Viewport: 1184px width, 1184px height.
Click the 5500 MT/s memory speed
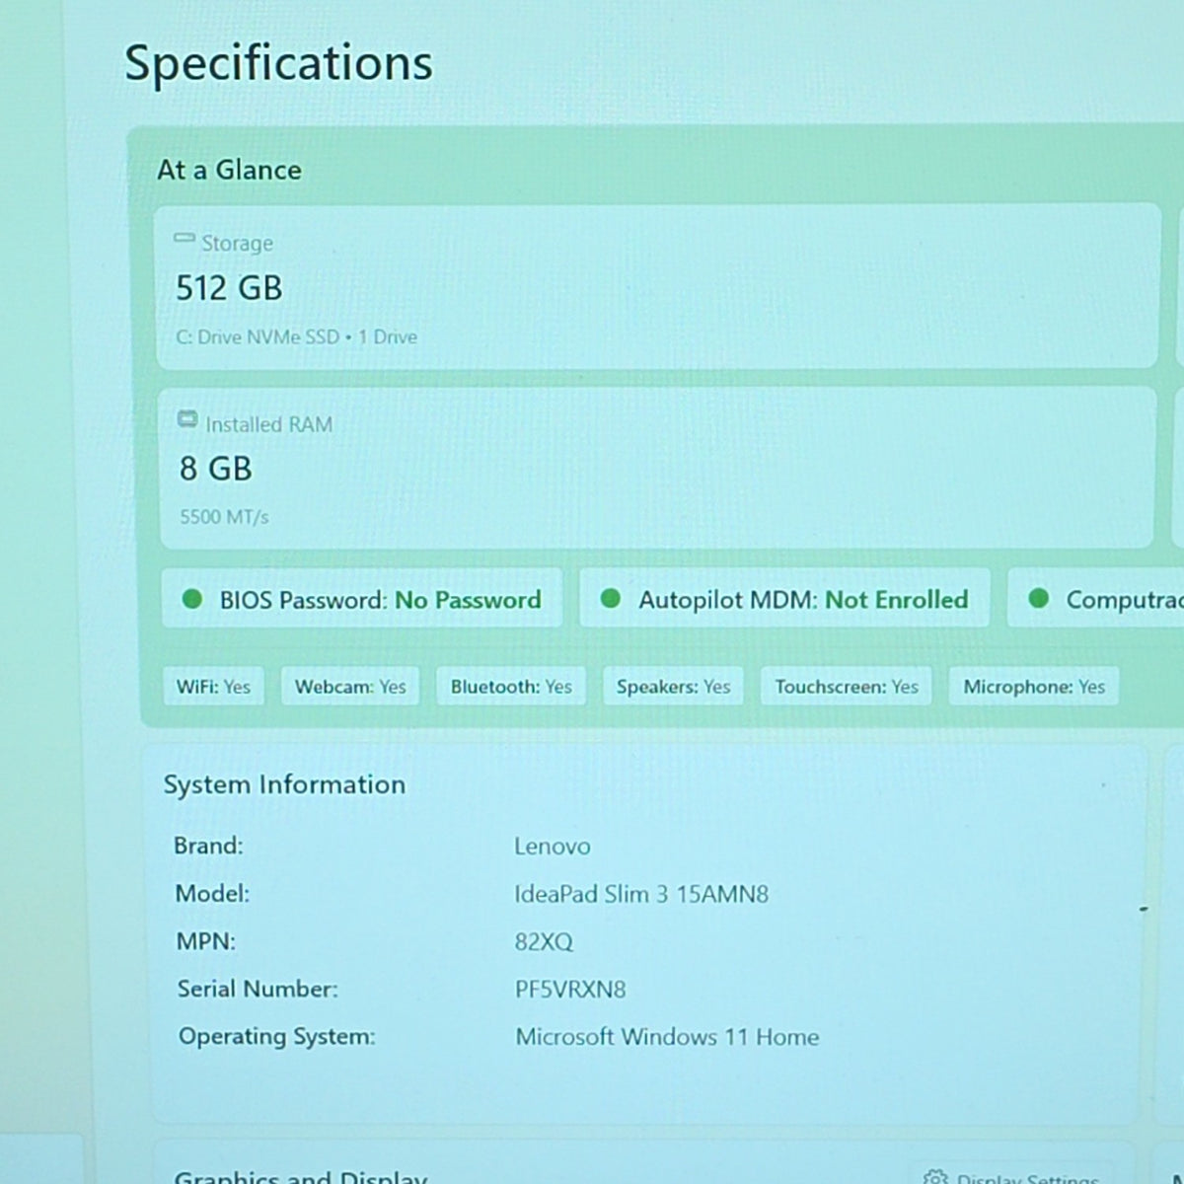coord(224,517)
